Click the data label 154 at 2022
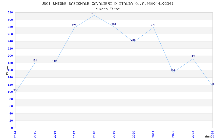Viewport: 215px width, 139px height. pos(173,70)
